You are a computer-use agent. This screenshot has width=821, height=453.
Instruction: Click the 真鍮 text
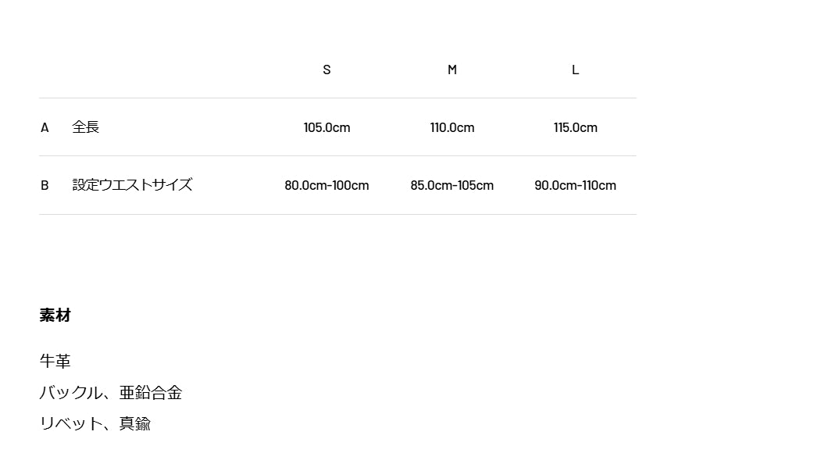[x=135, y=423]
